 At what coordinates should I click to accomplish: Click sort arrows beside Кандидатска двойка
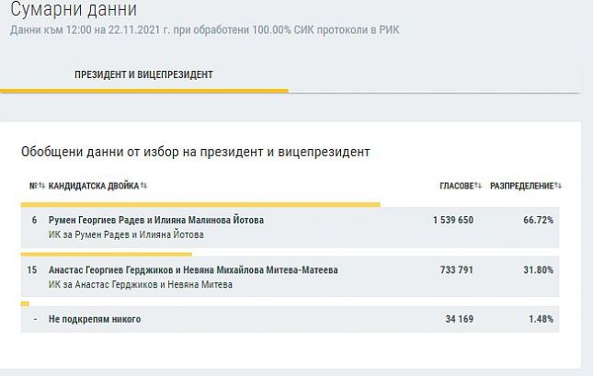143,186
